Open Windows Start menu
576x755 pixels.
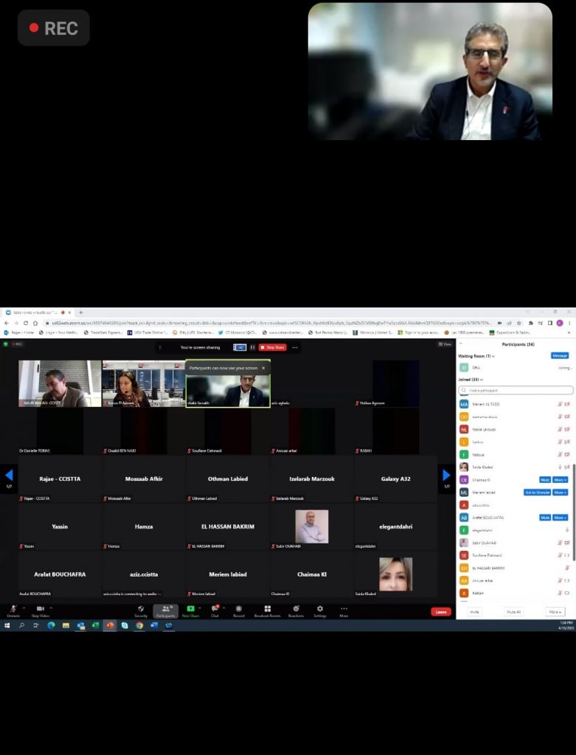[7, 625]
